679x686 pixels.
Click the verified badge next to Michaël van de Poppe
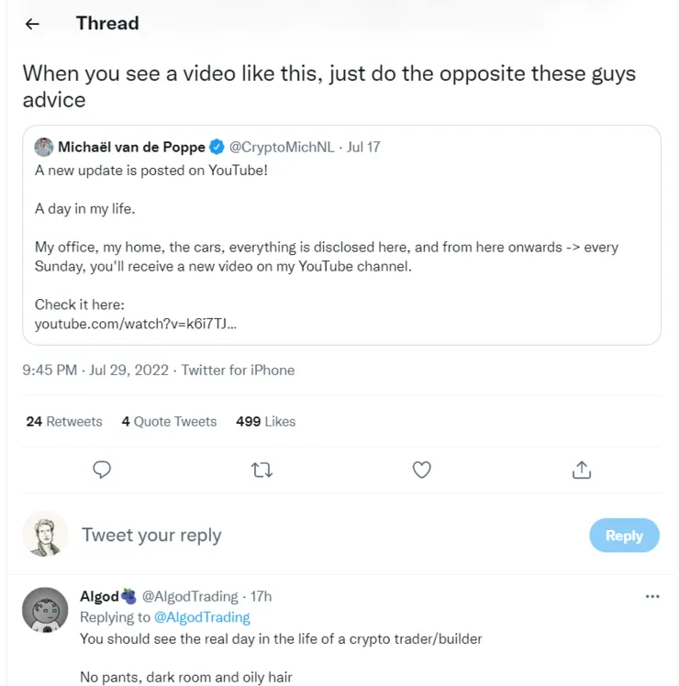(x=217, y=147)
